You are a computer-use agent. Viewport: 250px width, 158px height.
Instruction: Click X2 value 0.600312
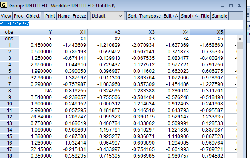pyautogui.click(x=104, y=104)
